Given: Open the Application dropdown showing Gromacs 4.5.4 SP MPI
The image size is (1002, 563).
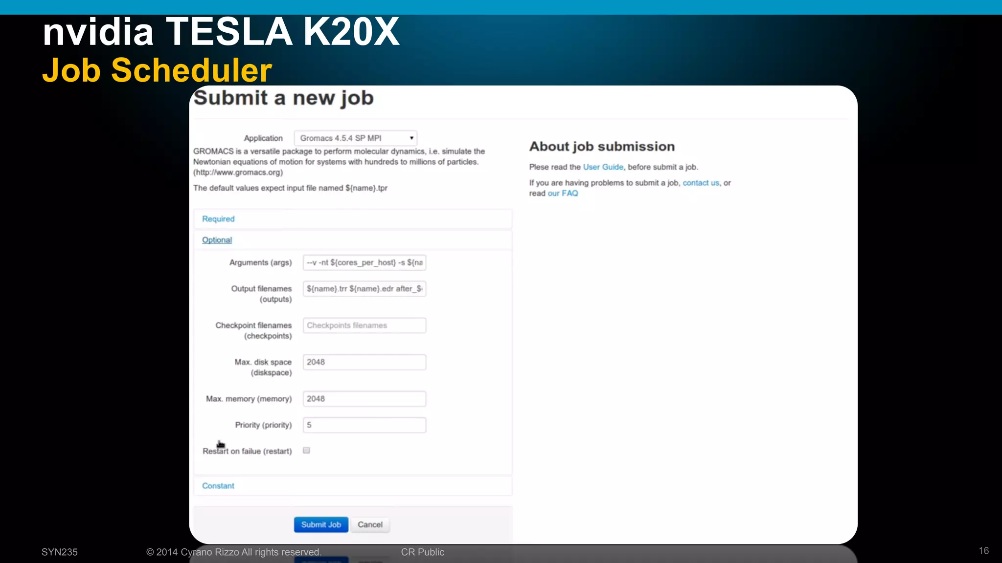Looking at the screenshot, I should [x=355, y=138].
